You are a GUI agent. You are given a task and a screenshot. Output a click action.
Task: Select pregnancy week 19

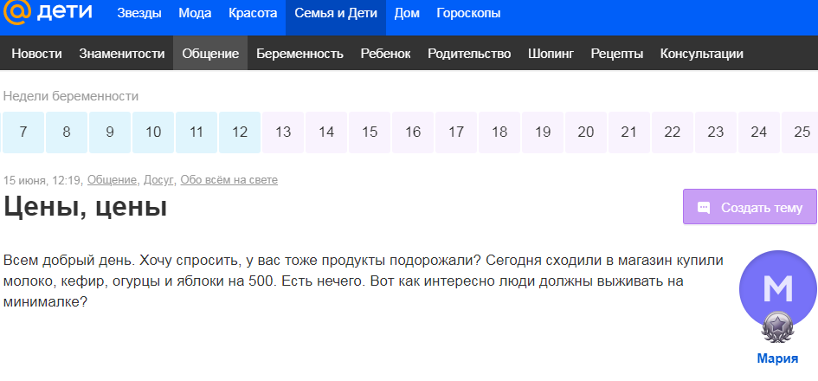click(x=543, y=132)
